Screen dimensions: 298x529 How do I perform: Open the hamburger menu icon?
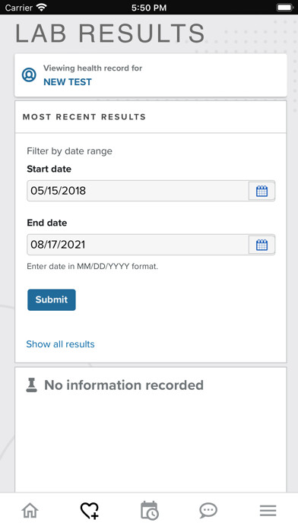click(268, 511)
